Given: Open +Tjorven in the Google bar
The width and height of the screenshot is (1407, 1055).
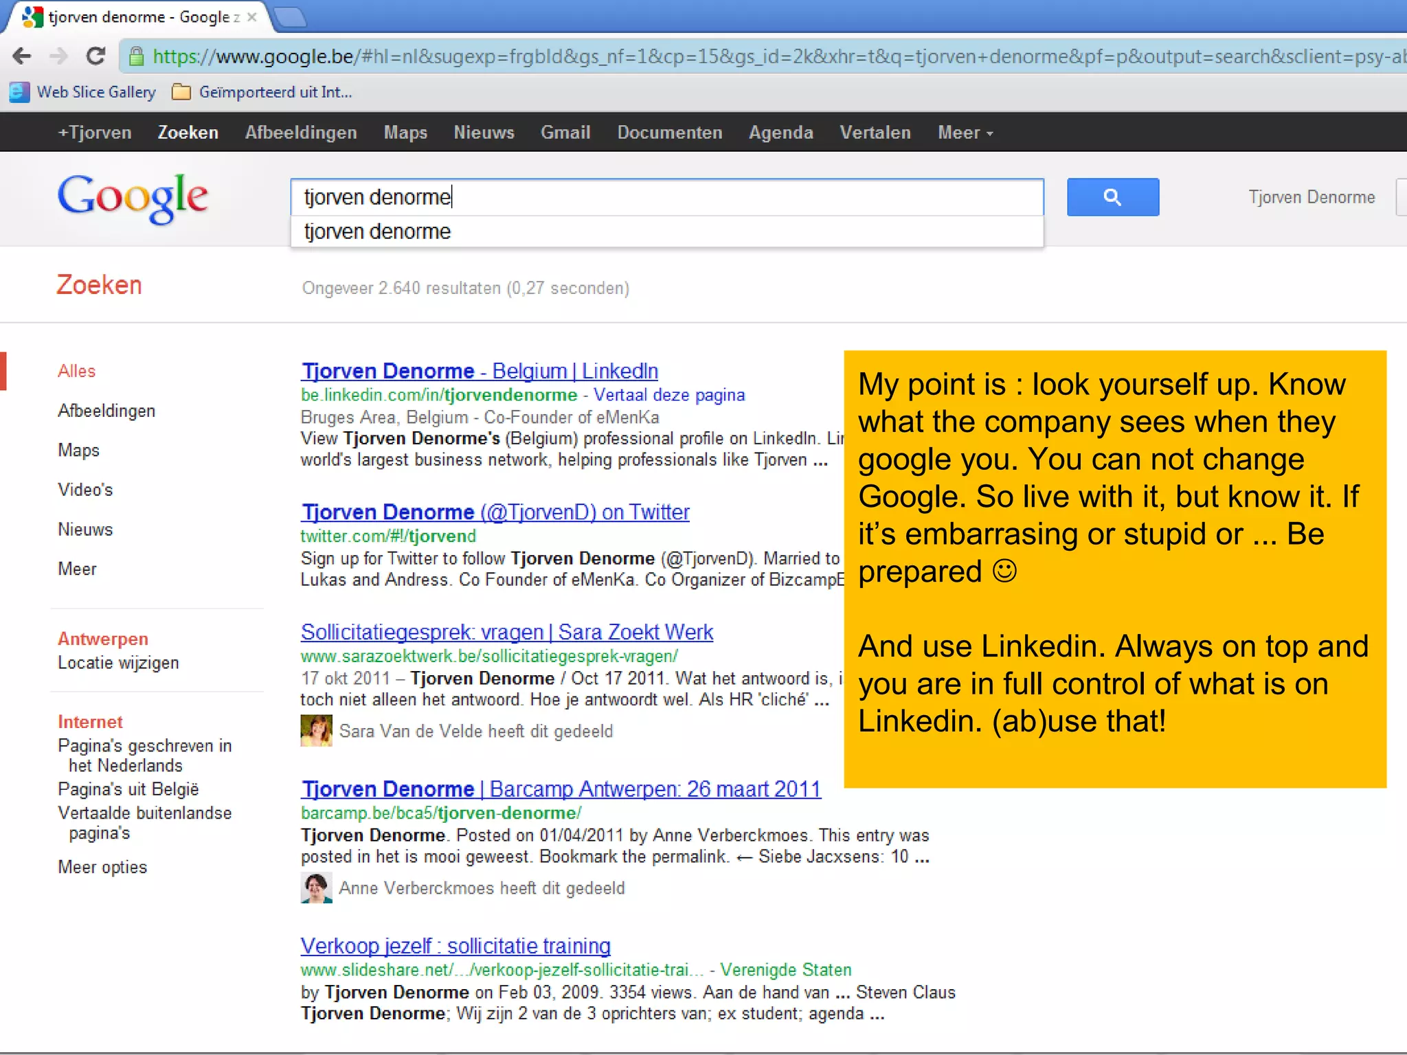Looking at the screenshot, I should click(x=95, y=133).
